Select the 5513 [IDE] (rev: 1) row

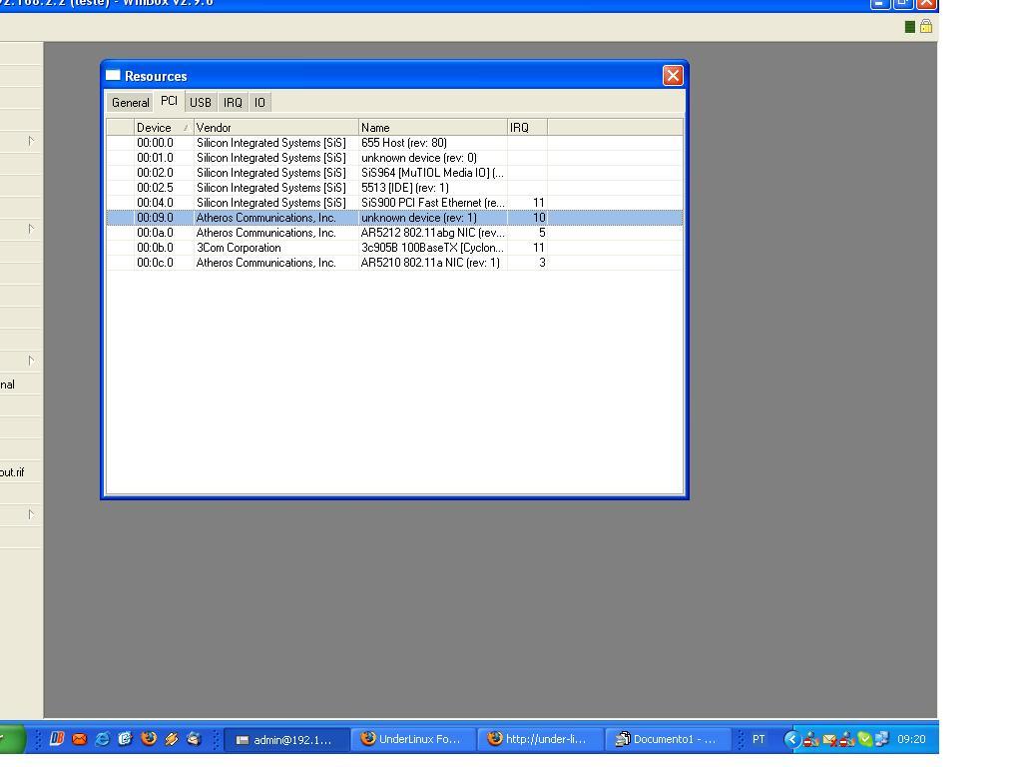click(394, 188)
